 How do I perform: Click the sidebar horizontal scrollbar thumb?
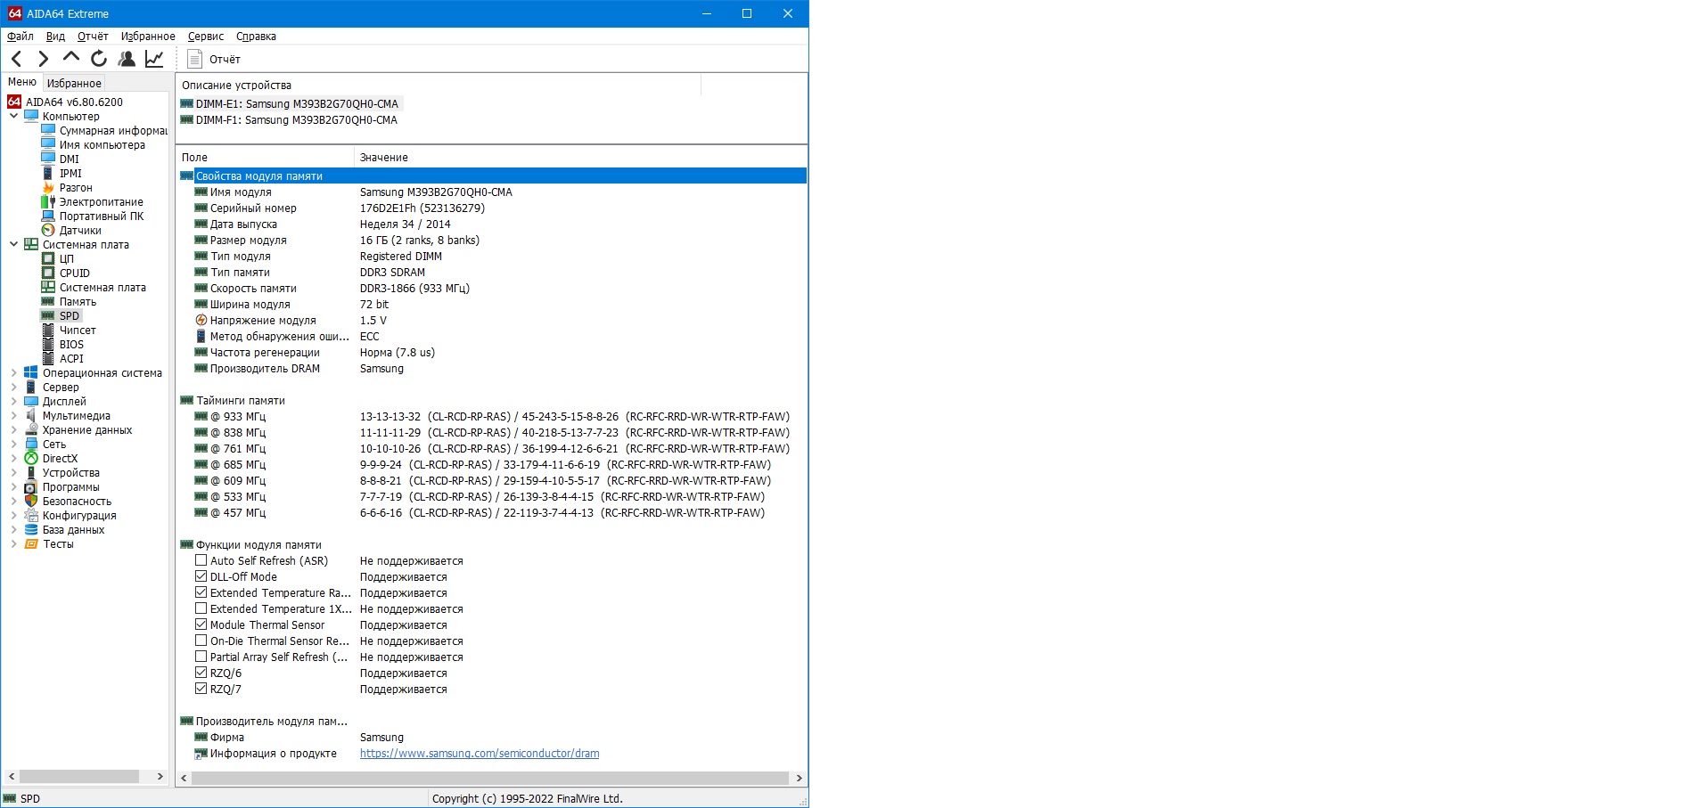tap(79, 777)
